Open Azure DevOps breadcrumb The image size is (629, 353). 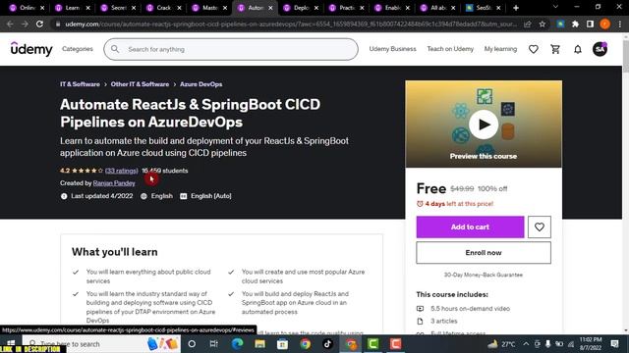click(200, 84)
